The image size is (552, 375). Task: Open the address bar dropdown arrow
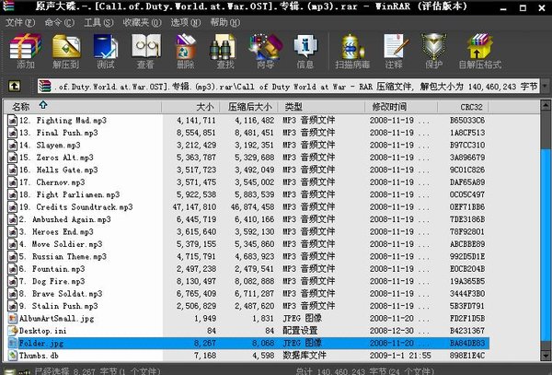coord(545,86)
